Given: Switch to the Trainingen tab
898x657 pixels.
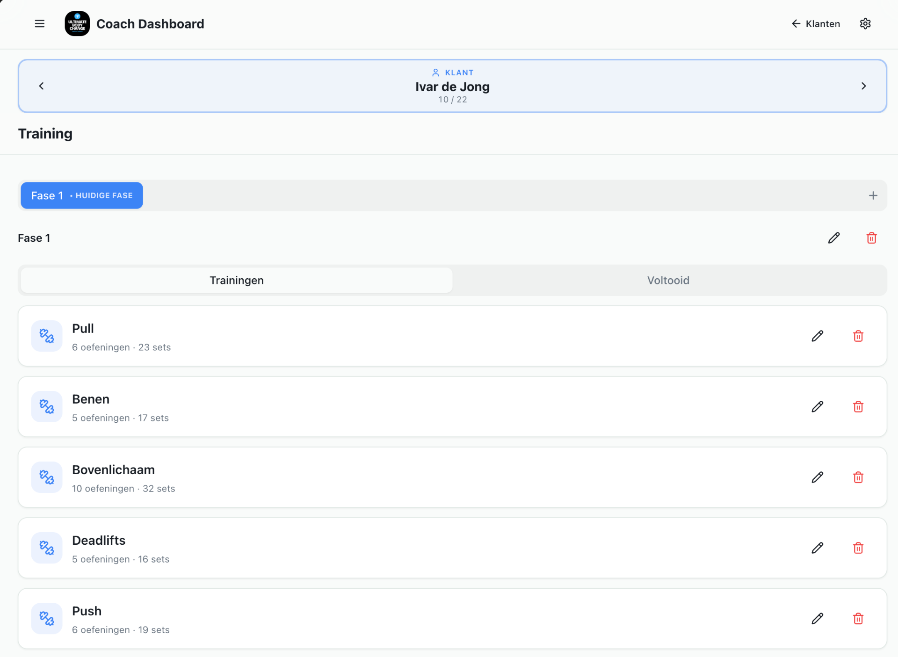Looking at the screenshot, I should click(x=237, y=280).
